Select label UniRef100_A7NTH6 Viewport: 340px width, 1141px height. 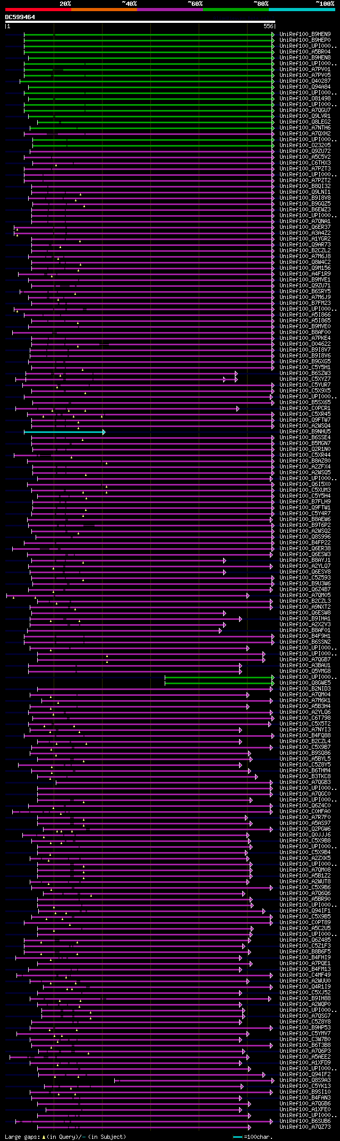(x=305, y=128)
